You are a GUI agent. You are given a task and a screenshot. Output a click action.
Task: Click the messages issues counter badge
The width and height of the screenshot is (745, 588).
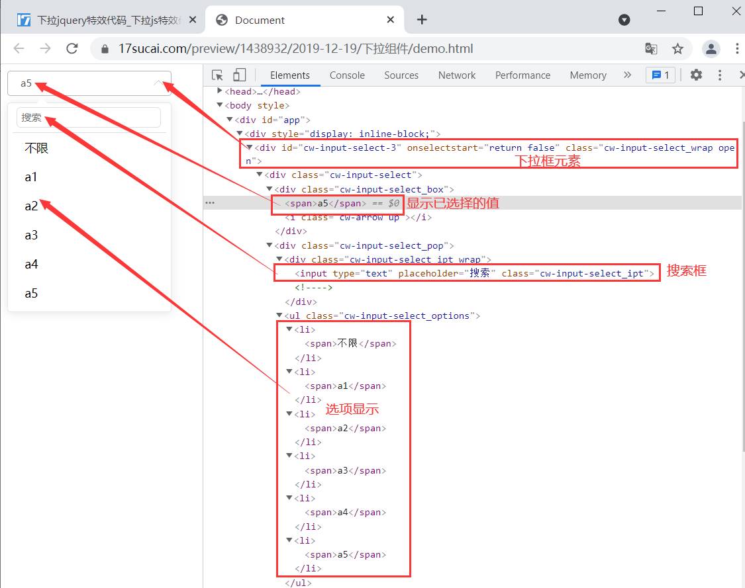(660, 75)
